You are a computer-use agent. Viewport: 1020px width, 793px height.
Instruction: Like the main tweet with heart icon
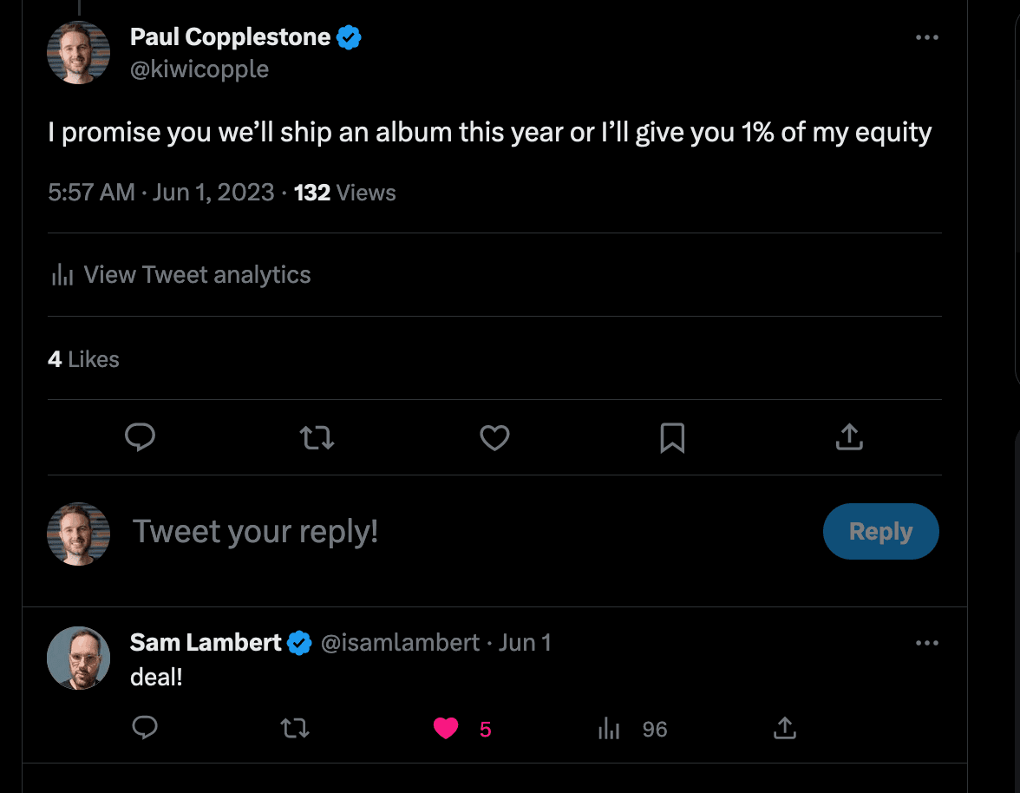pos(494,437)
